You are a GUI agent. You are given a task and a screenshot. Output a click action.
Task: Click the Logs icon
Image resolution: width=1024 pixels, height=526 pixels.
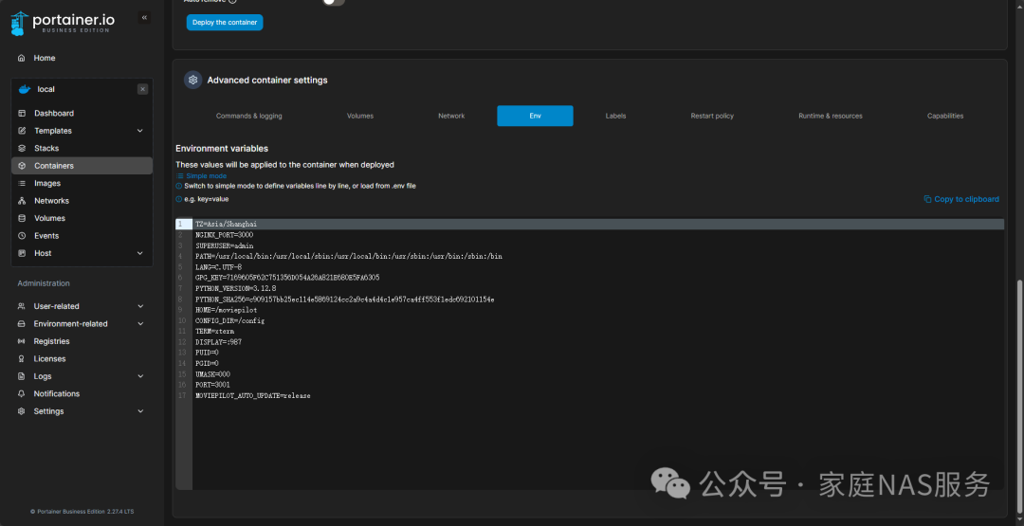click(x=21, y=376)
